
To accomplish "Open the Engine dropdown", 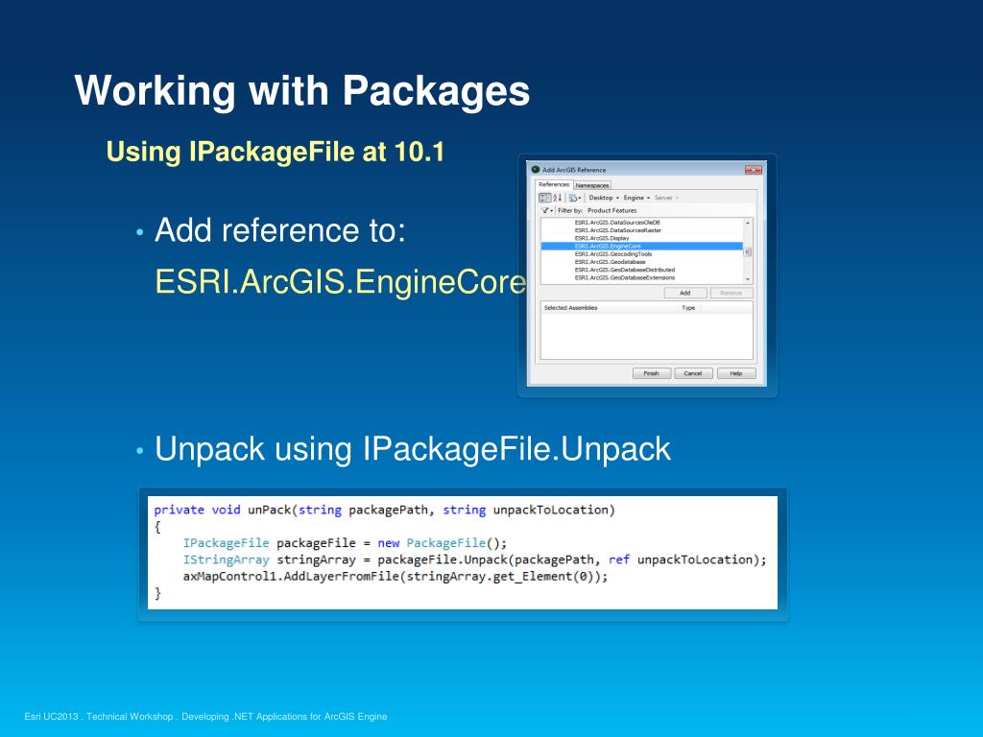I will (636, 198).
